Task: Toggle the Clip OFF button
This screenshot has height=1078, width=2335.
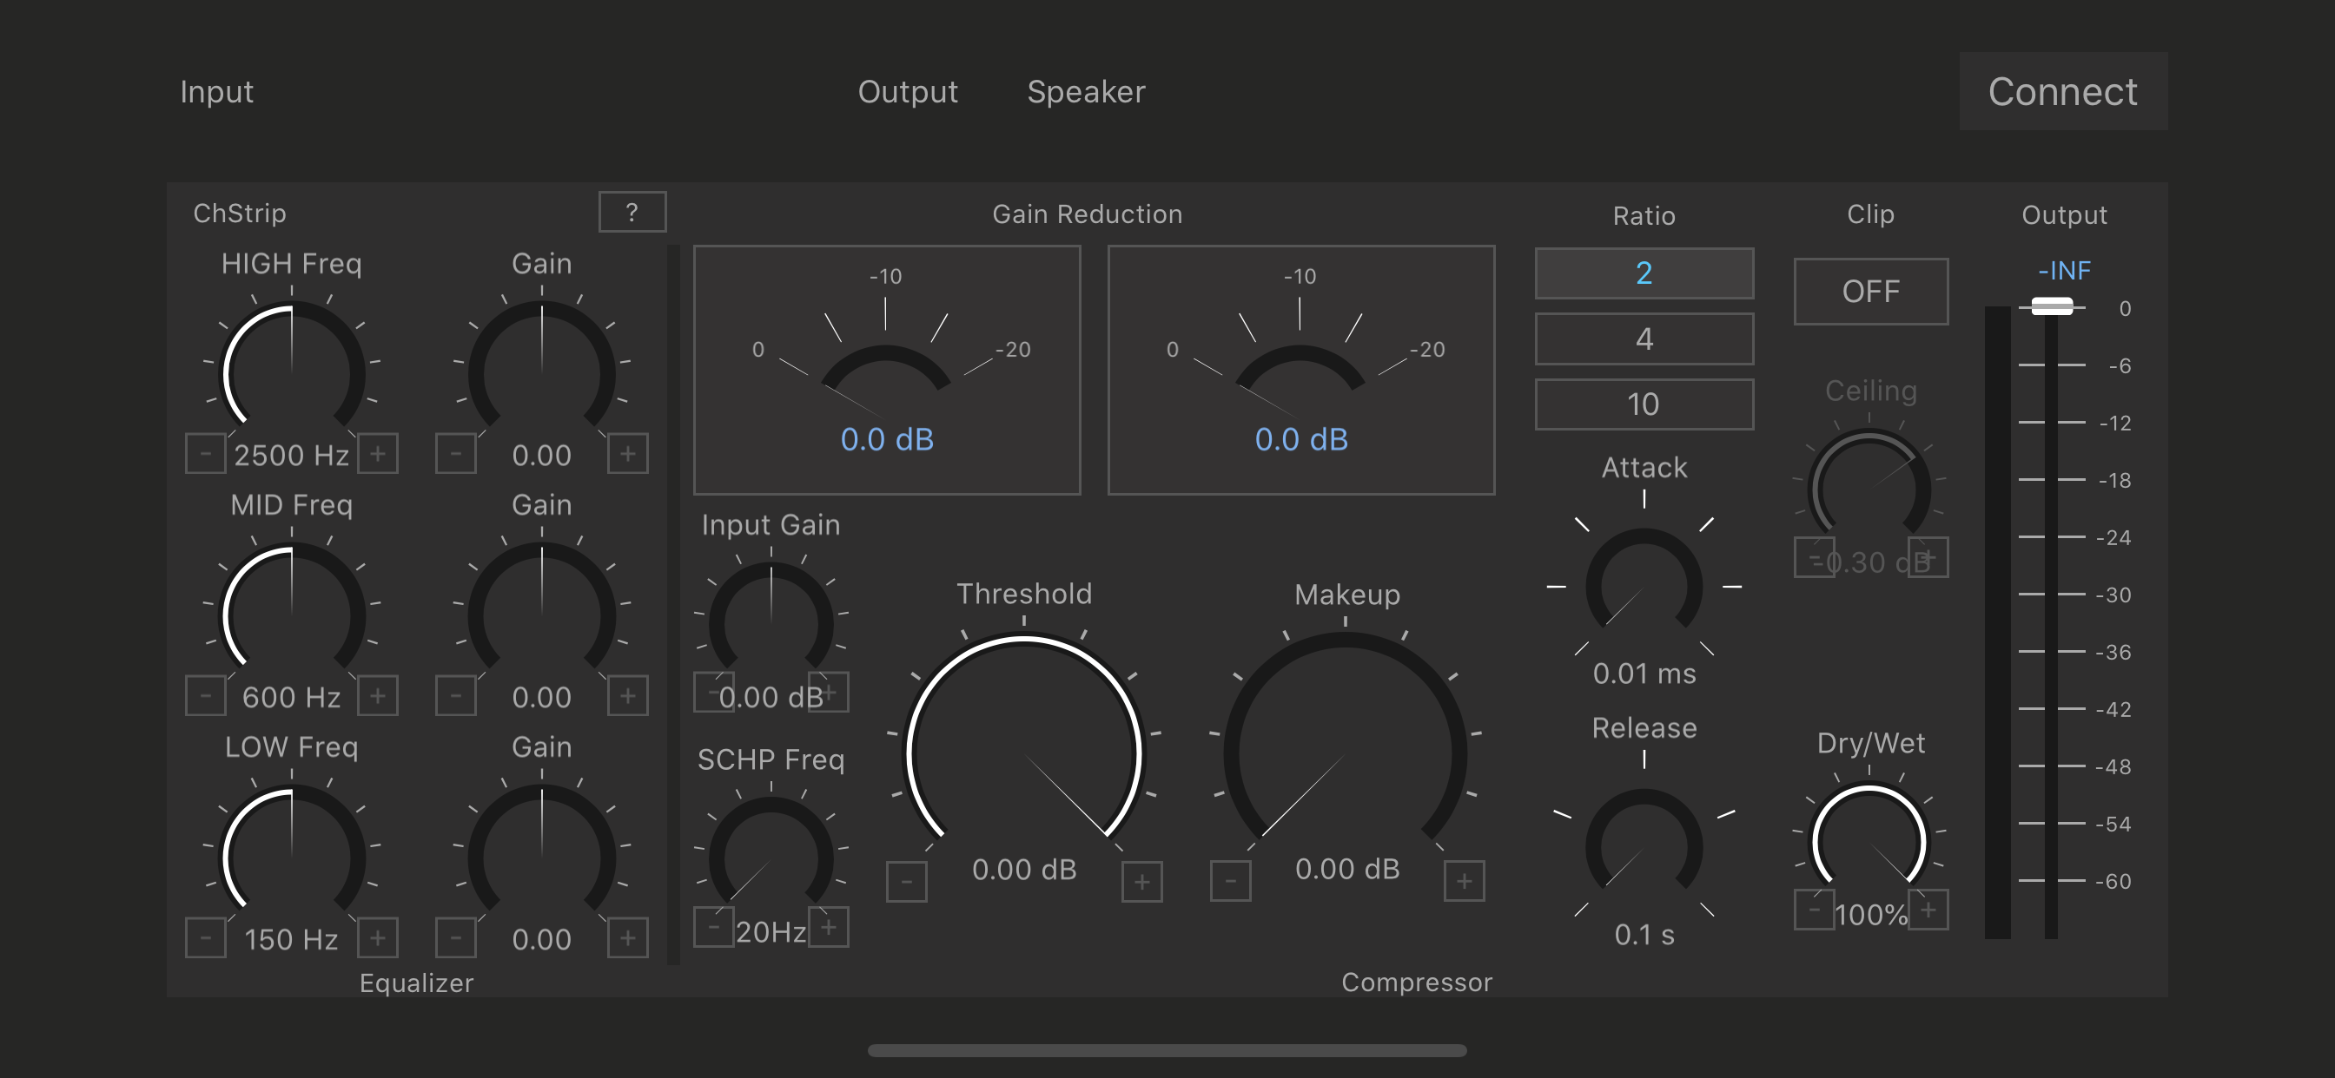Action: tap(1870, 291)
